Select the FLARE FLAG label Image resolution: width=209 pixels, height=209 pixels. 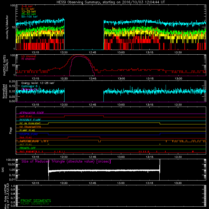pyautogui.click(x=27, y=130)
